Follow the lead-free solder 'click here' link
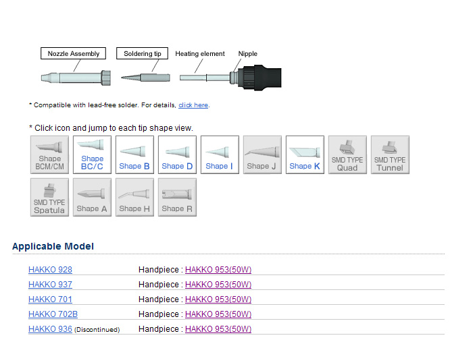Screen dimensions: 473x346 [193, 105]
